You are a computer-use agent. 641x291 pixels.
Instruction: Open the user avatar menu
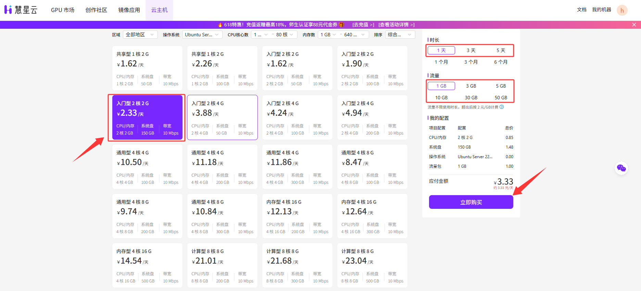click(622, 10)
